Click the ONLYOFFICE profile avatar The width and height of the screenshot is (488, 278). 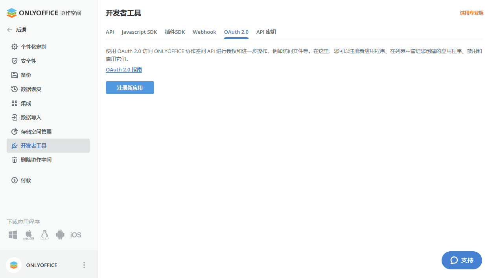tap(14, 265)
